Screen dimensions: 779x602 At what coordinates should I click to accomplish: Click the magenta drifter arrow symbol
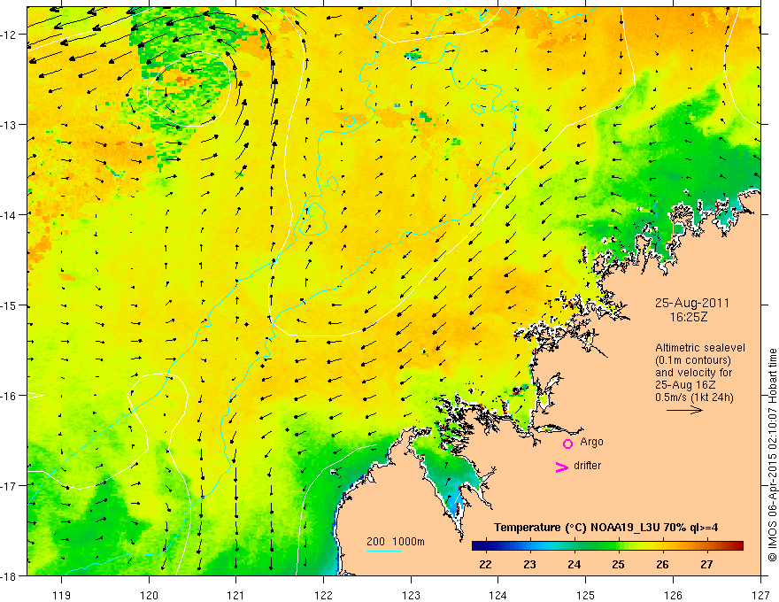562,467
